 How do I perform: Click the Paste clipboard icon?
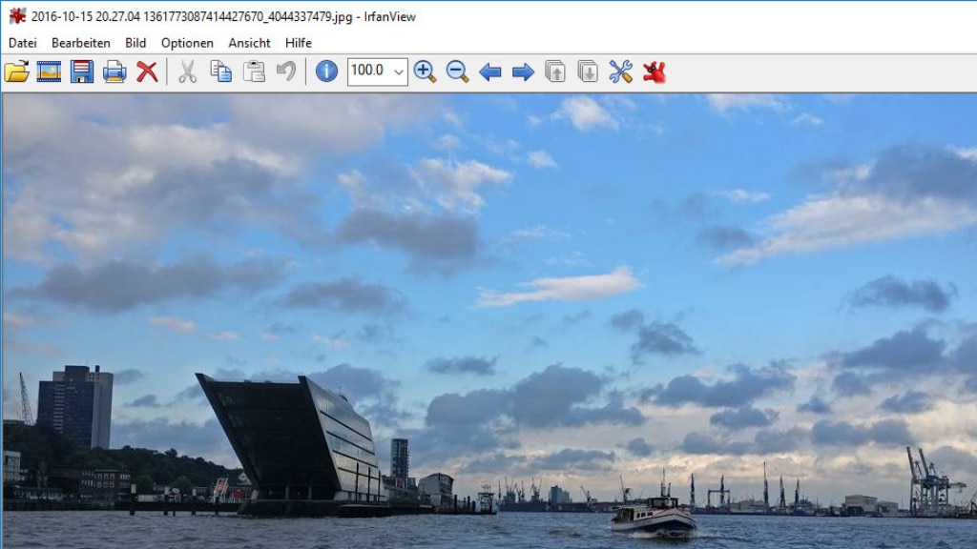point(254,71)
